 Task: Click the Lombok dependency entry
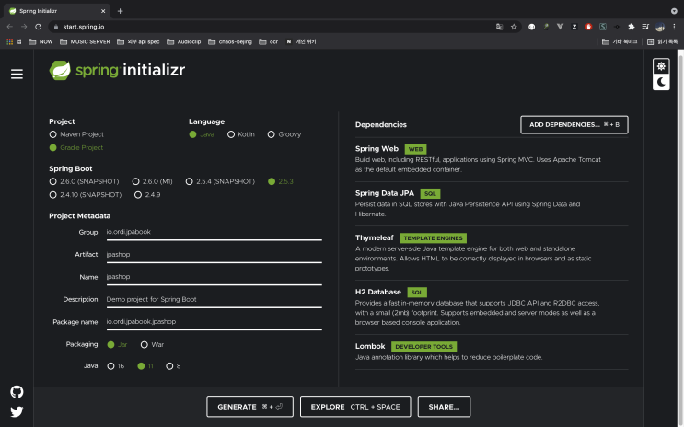[492, 352]
